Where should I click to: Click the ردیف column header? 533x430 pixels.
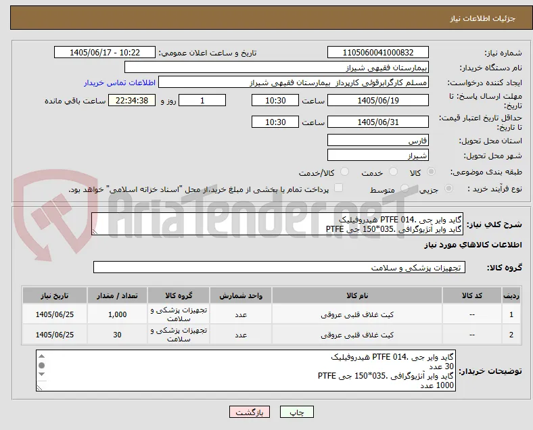pyautogui.click(x=511, y=295)
